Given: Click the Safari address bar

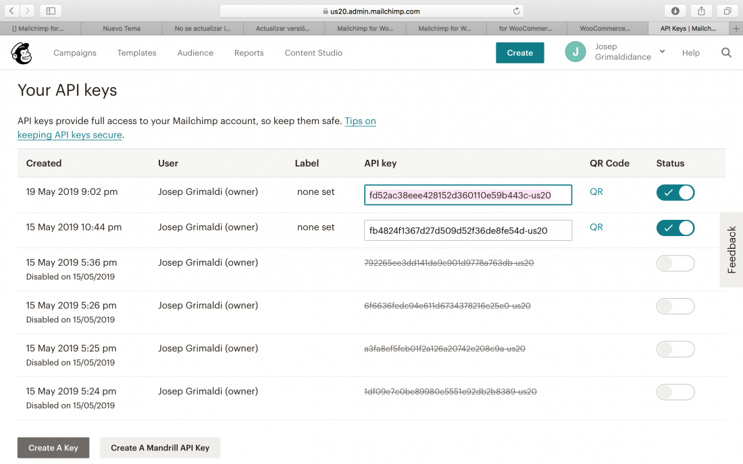Looking at the screenshot, I should point(372,11).
